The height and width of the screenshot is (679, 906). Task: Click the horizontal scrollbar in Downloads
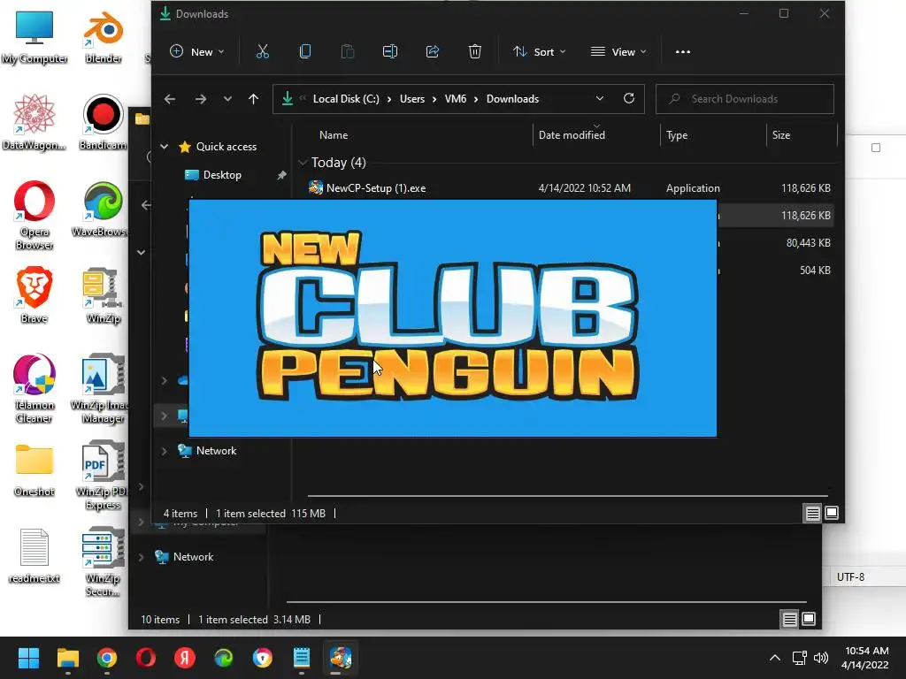(568, 495)
